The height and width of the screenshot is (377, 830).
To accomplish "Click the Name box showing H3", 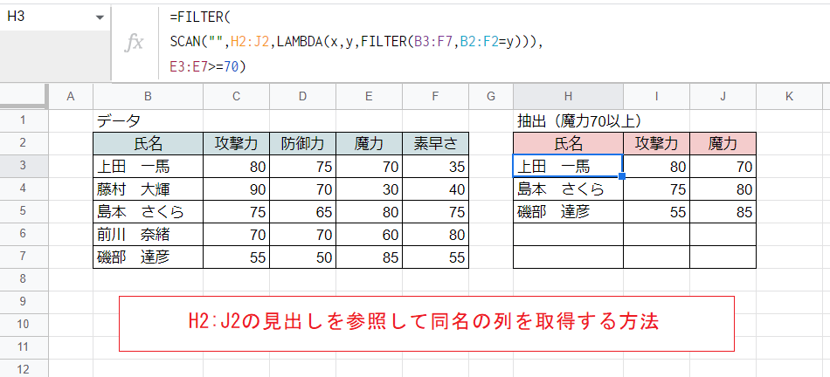I will [53, 17].
